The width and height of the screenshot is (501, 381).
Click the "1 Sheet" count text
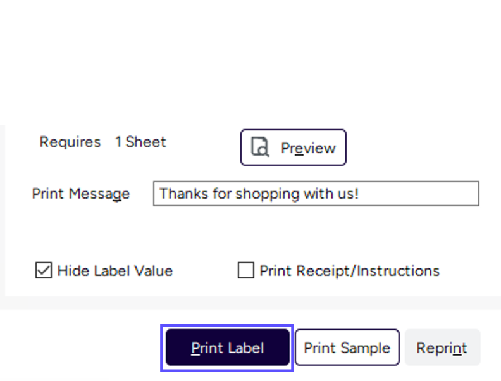pos(140,142)
